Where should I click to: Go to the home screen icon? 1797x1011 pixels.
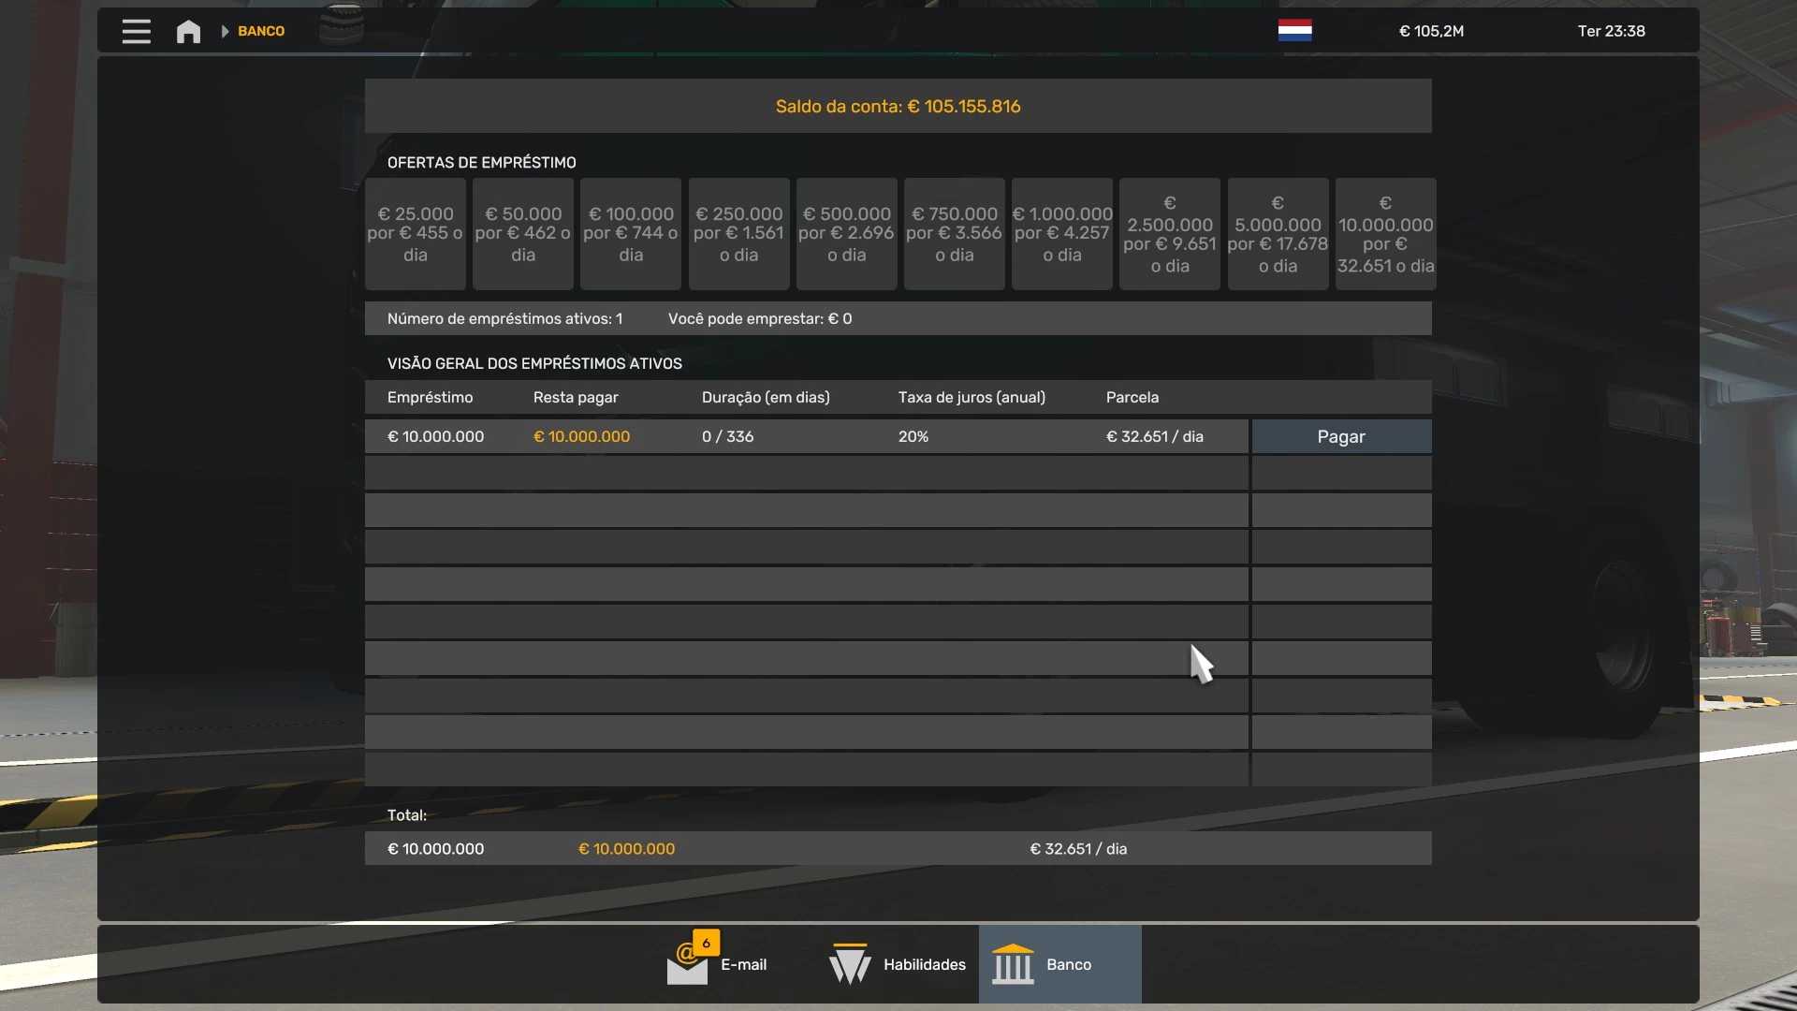click(188, 32)
